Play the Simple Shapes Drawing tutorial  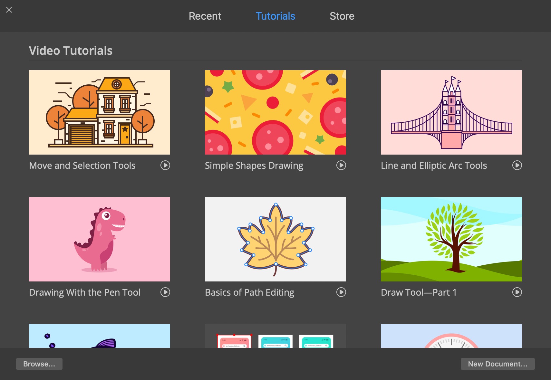(x=341, y=166)
